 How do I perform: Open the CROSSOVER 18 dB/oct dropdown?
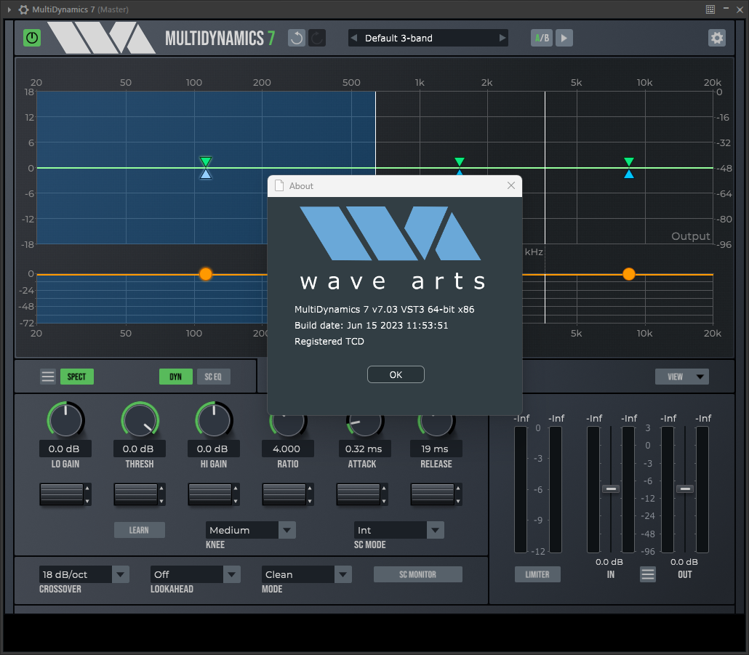121,574
